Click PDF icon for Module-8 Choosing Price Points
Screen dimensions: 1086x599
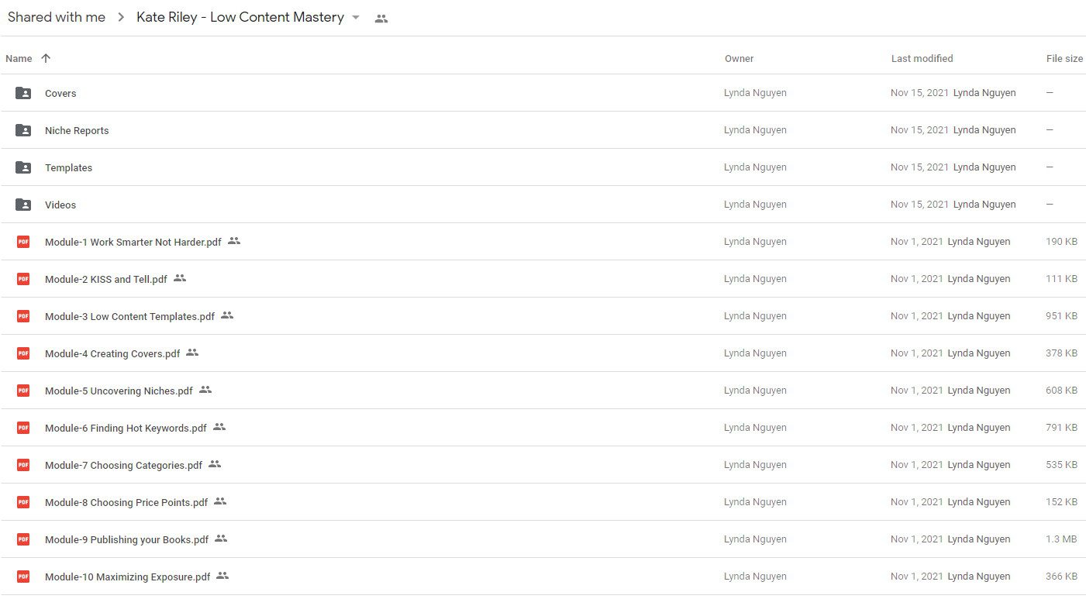click(23, 502)
